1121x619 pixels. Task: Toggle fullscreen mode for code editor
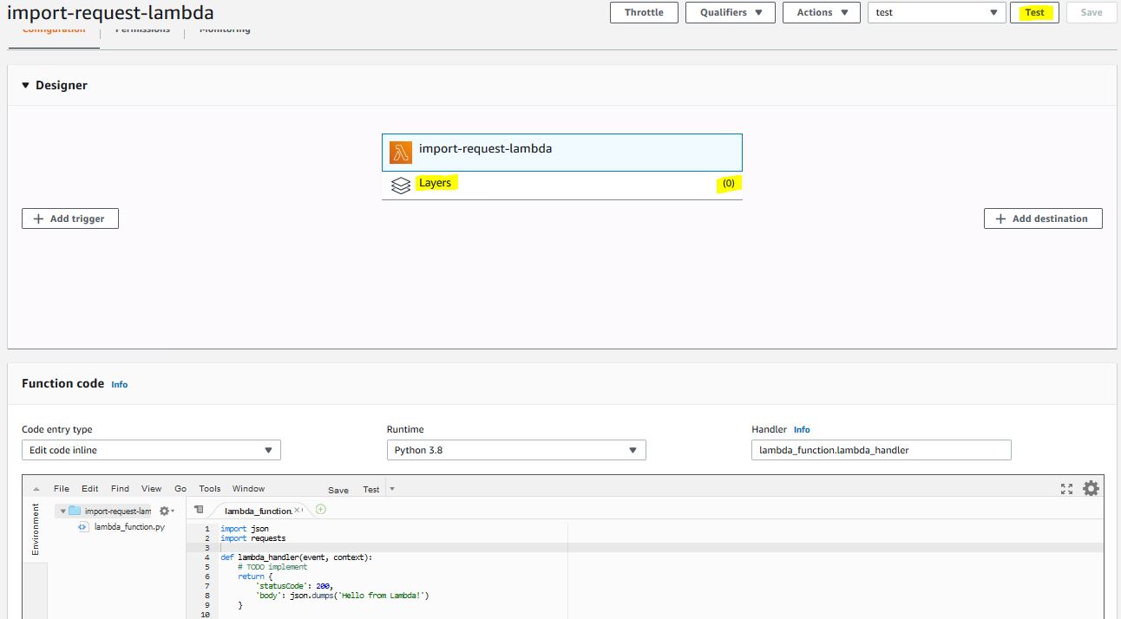click(x=1066, y=489)
